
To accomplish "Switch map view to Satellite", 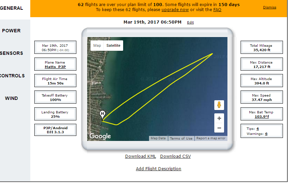I will 113,45.
